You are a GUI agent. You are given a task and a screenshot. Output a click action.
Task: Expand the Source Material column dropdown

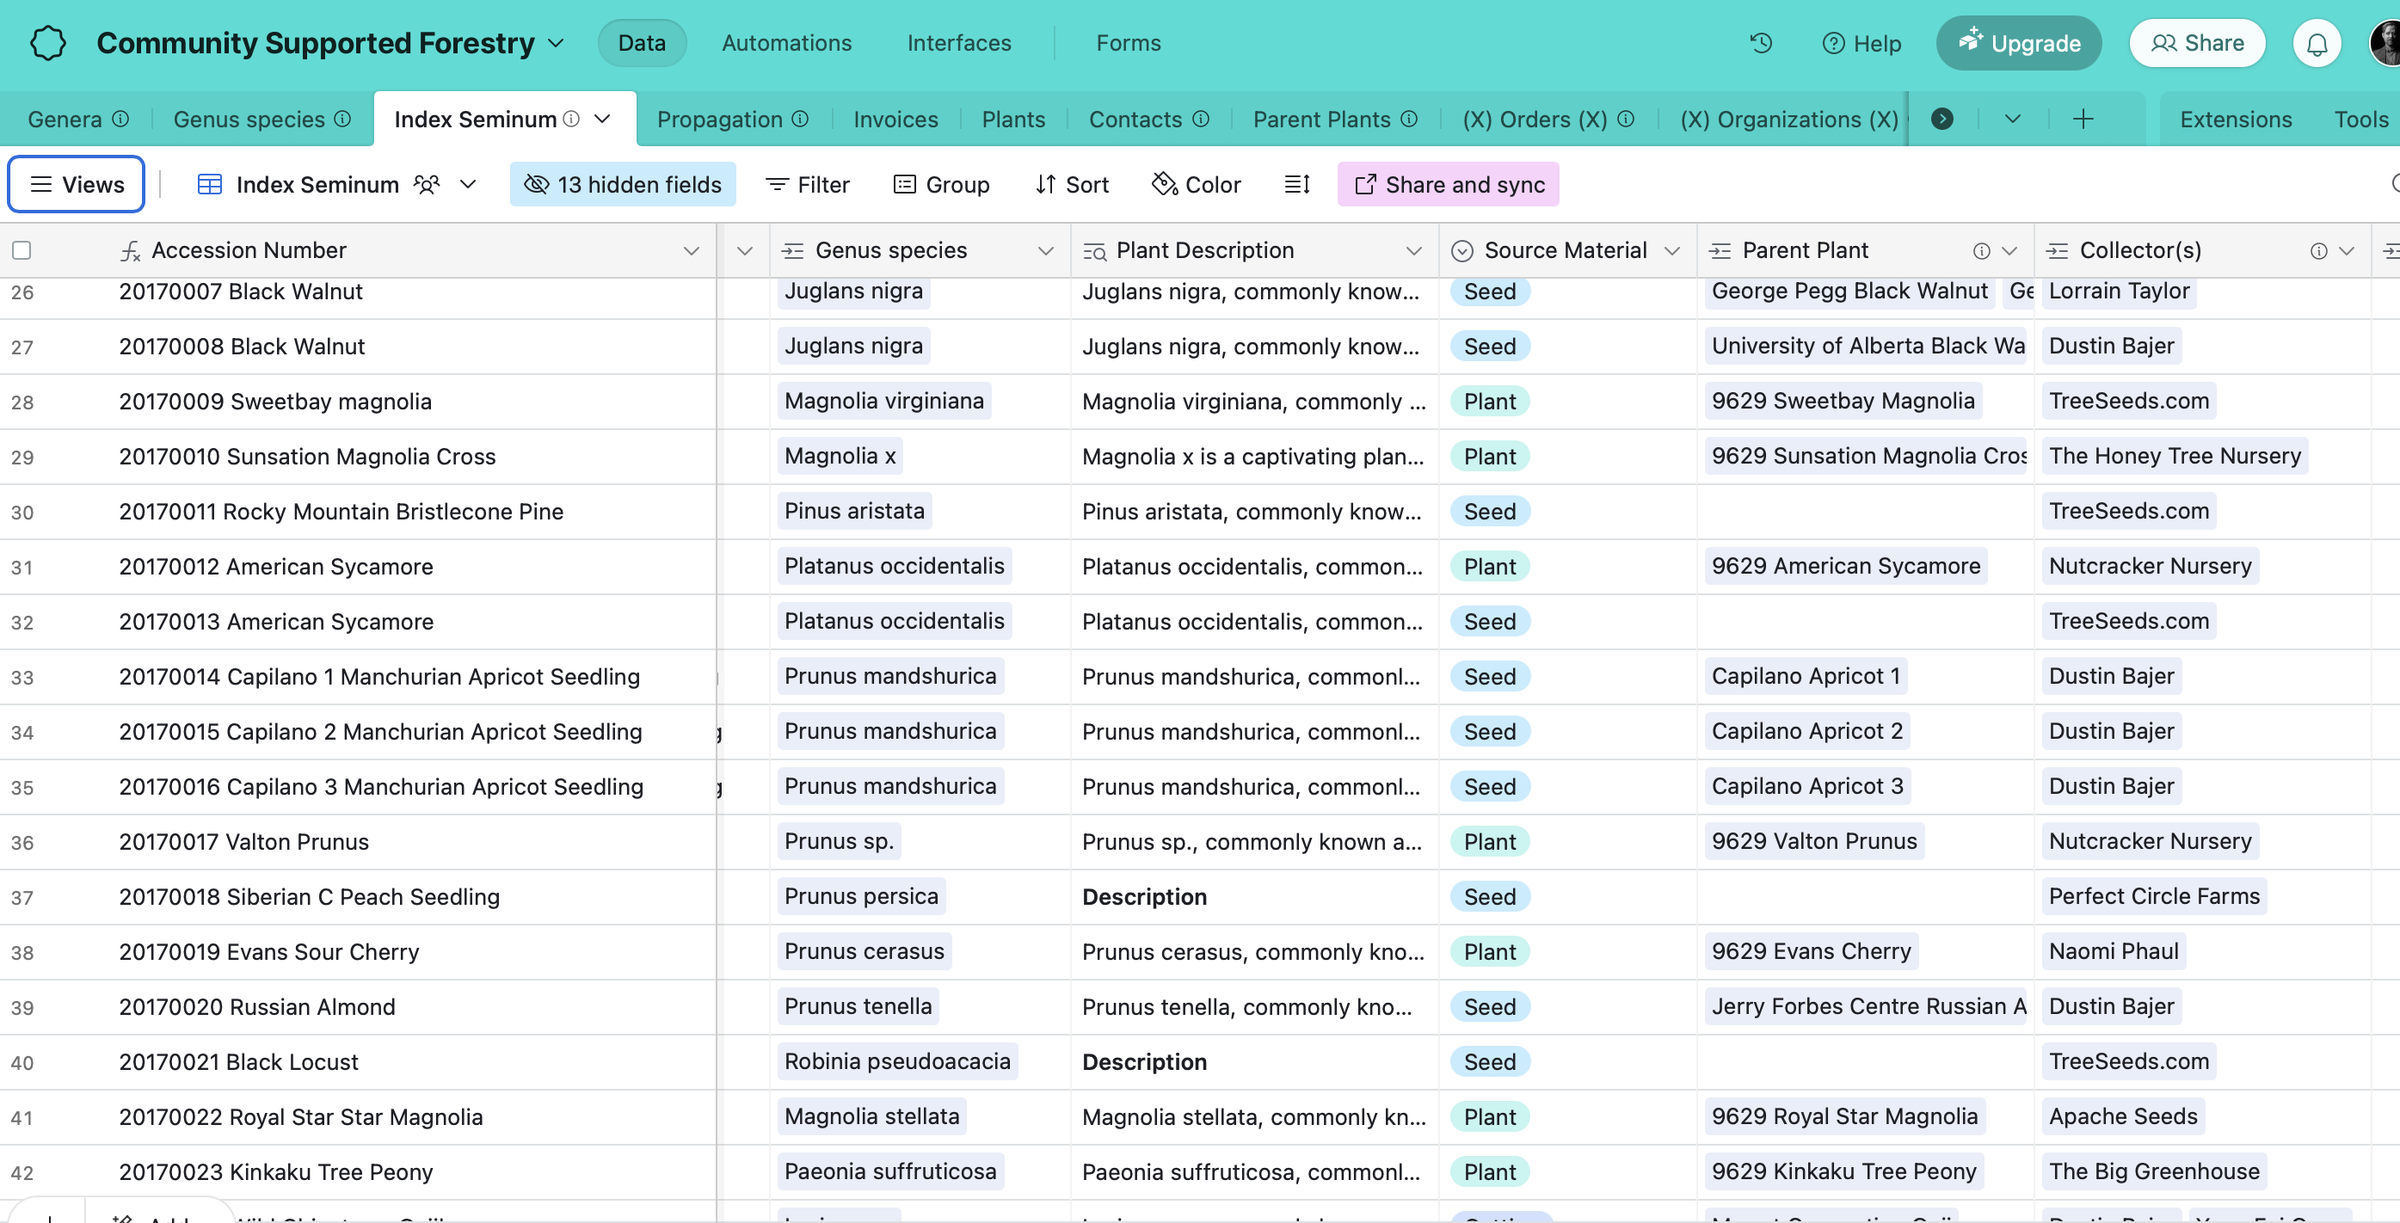coord(1672,250)
